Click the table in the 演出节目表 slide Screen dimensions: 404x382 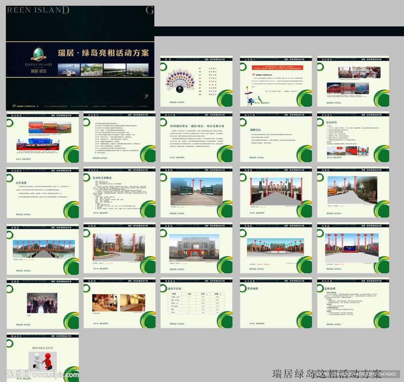(x=196, y=303)
